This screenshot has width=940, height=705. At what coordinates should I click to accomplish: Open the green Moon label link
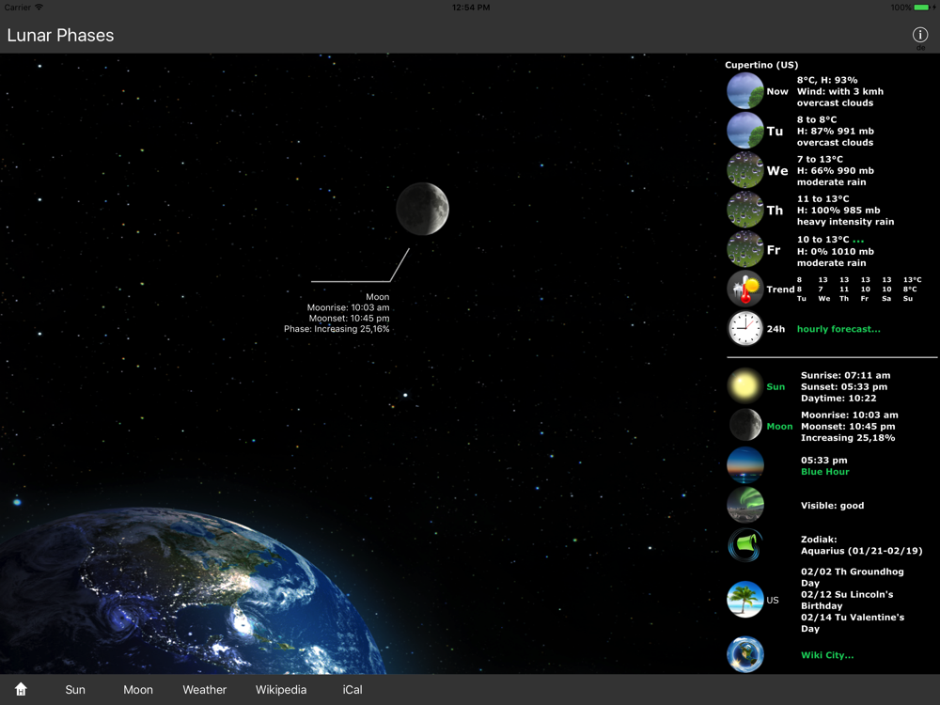tap(779, 426)
